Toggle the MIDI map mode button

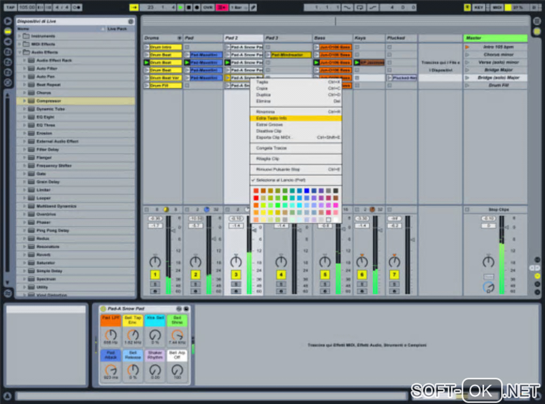pos(497,7)
